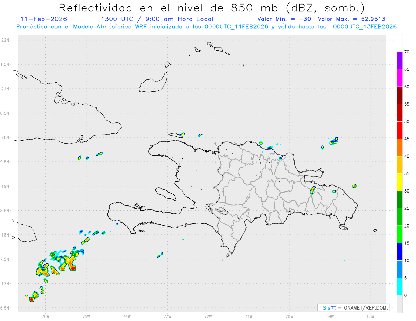Choose the yellow 30–35 dBZ swatch
416x321 pixels.
(400, 182)
